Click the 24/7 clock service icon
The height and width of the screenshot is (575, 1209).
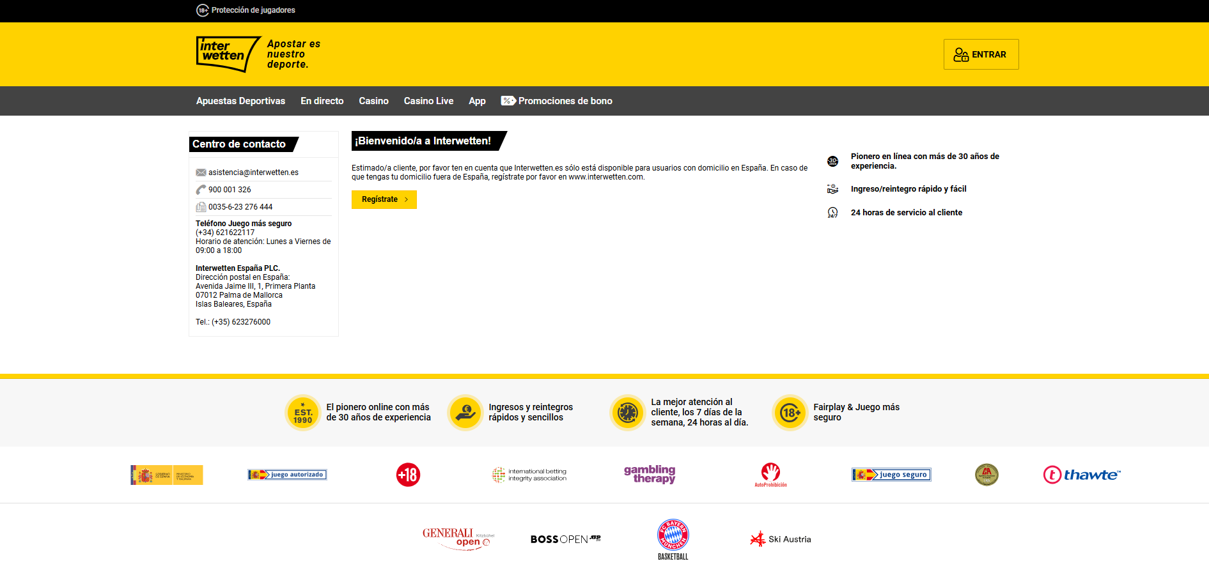coord(832,213)
